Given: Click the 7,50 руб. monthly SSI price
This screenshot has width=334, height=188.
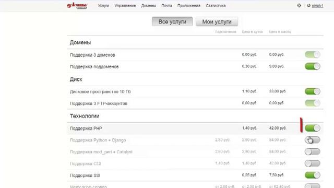Looking at the screenshot, I should (276, 175).
